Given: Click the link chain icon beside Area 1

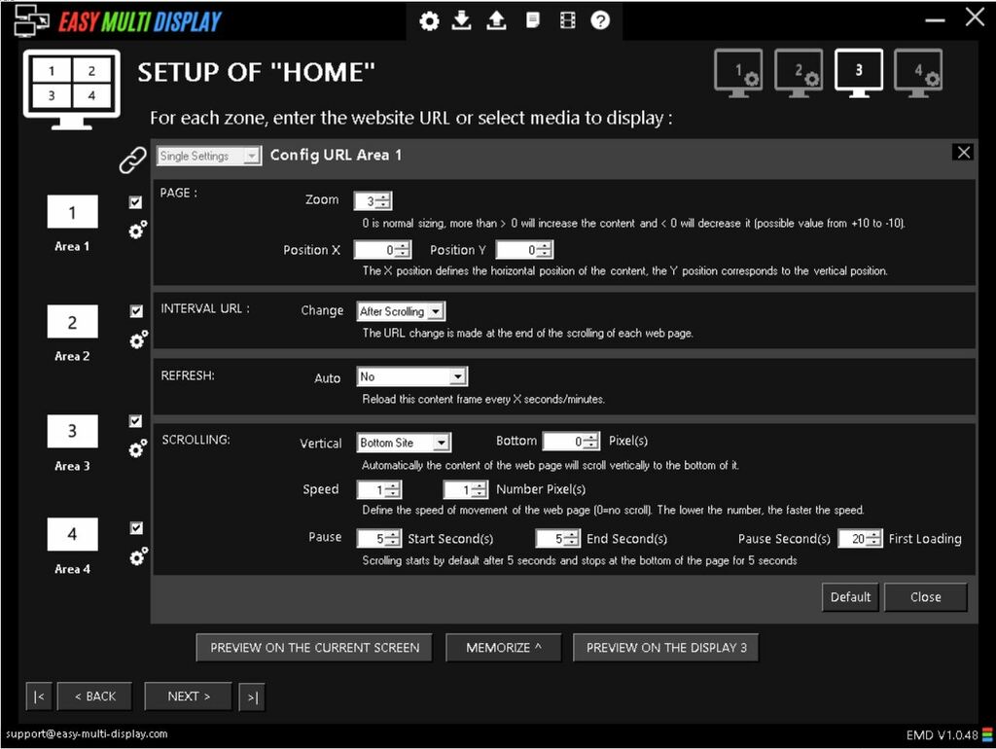Looking at the screenshot, I should pyautogui.click(x=132, y=160).
